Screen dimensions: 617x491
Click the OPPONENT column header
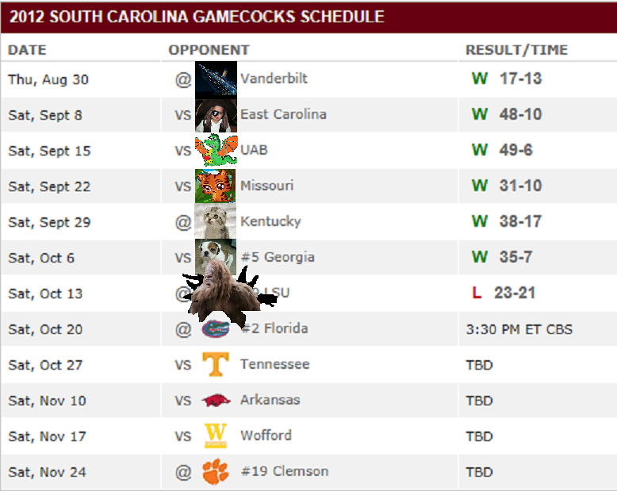pyautogui.click(x=209, y=50)
